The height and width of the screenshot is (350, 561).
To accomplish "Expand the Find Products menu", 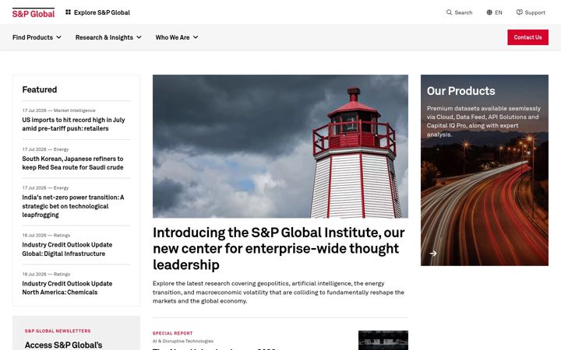I will click(x=37, y=37).
